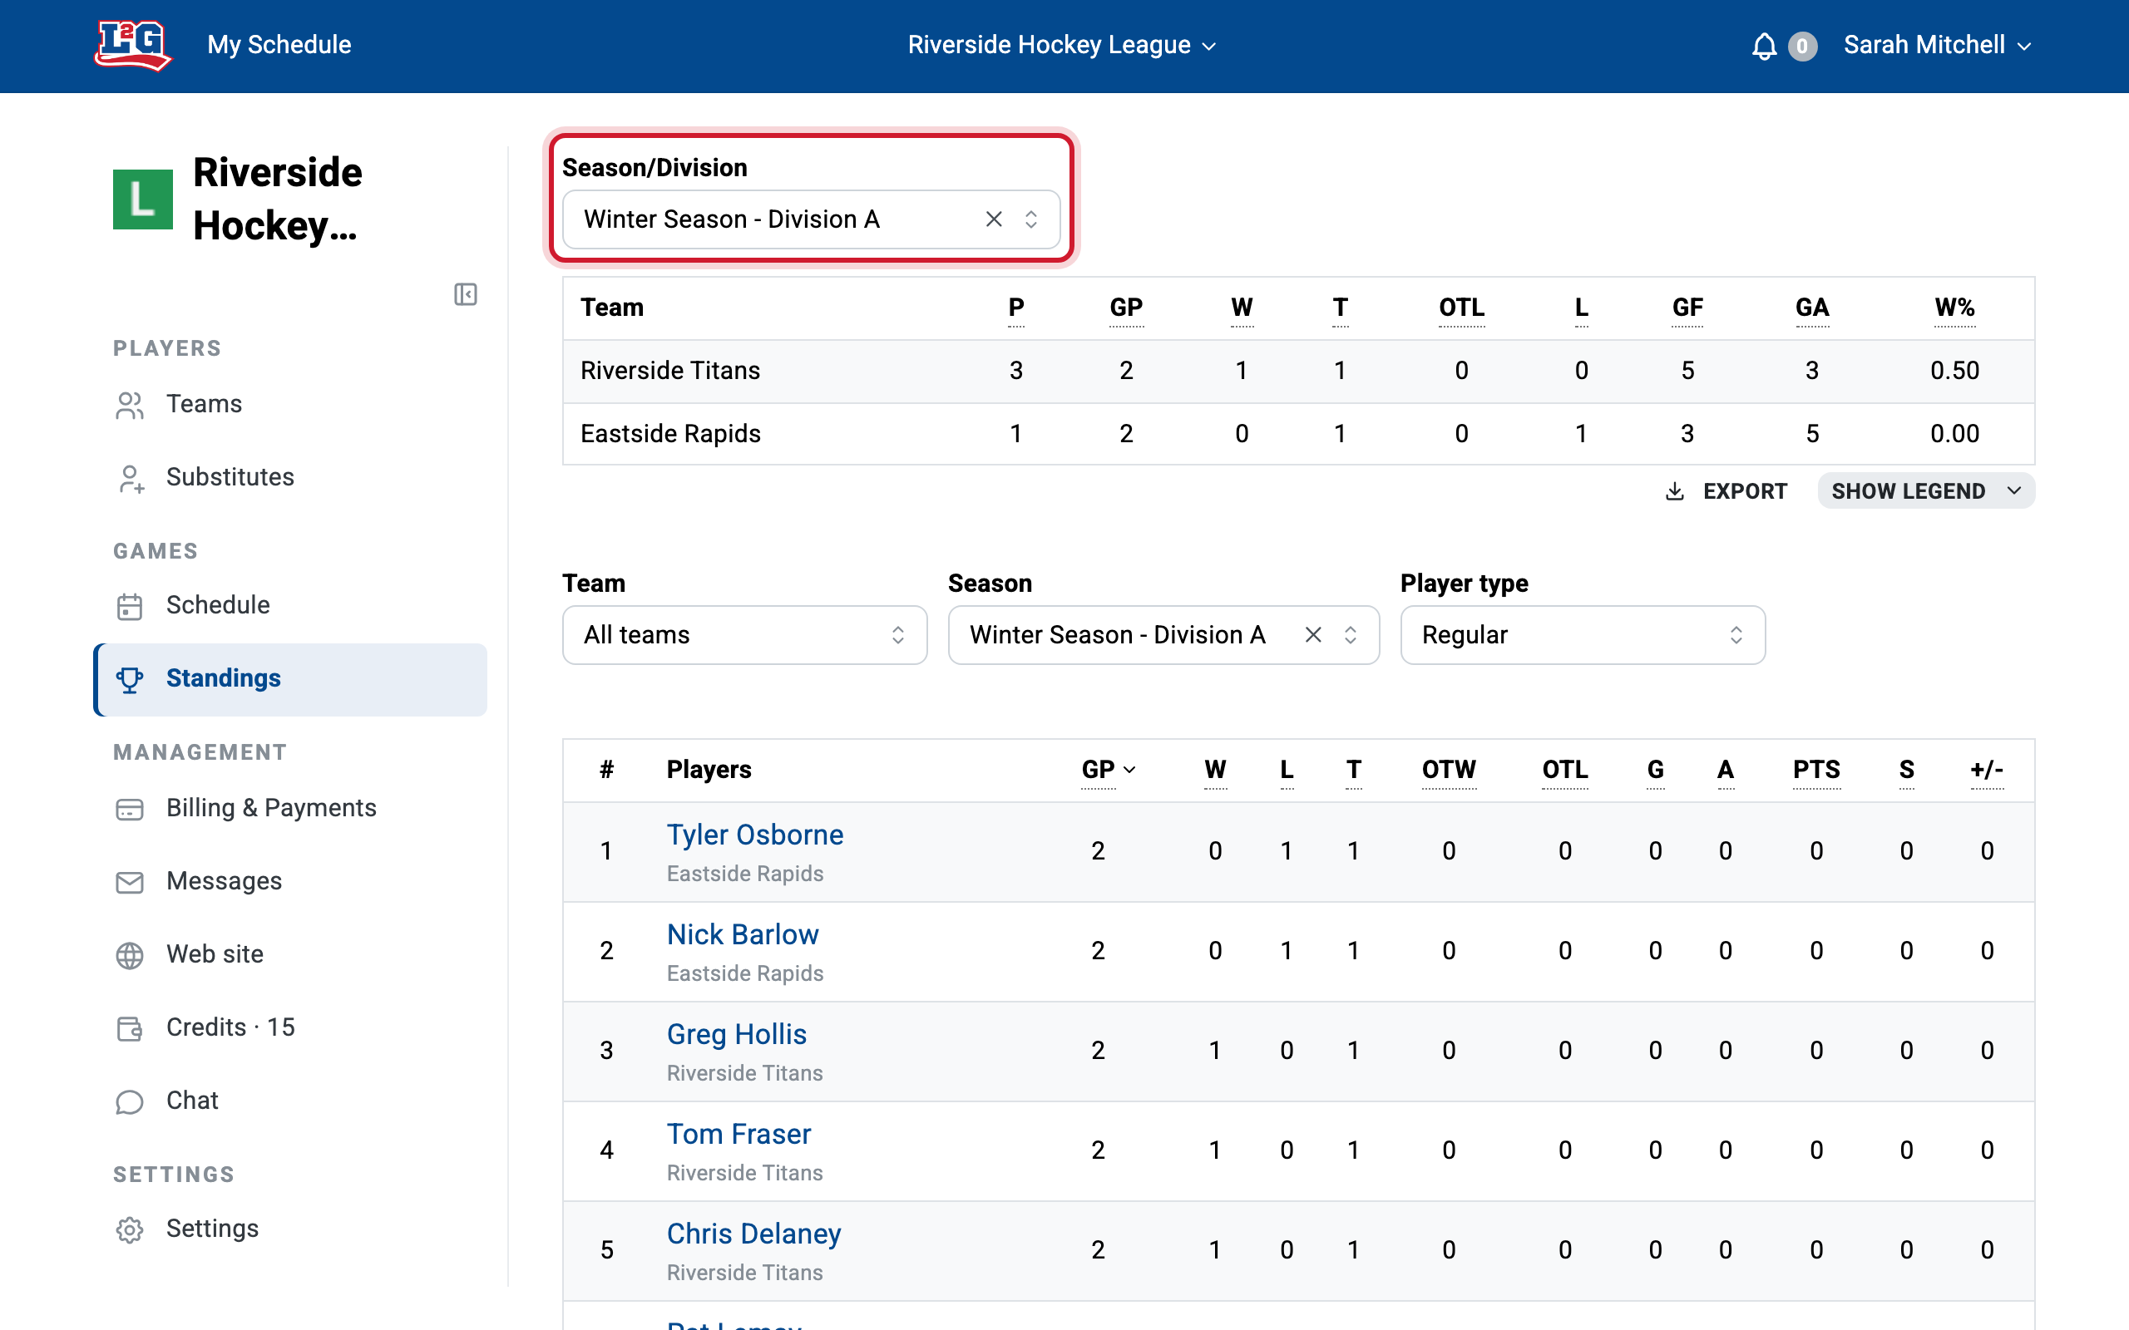Click the Riverside Titans row in standings
The width and height of the screenshot is (2129, 1330).
[x=1298, y=372]
